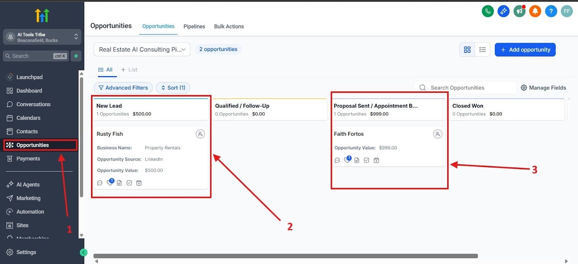Click the blue help question mark icon
578x264 pixels.
coord(551,11)
